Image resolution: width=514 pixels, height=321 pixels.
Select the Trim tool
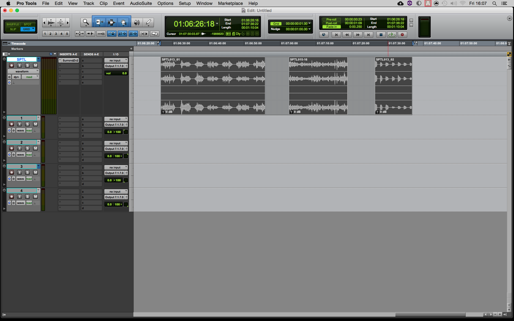[x=99, y=22]
